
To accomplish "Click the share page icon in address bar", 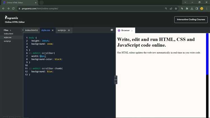I will click(171, 9).
